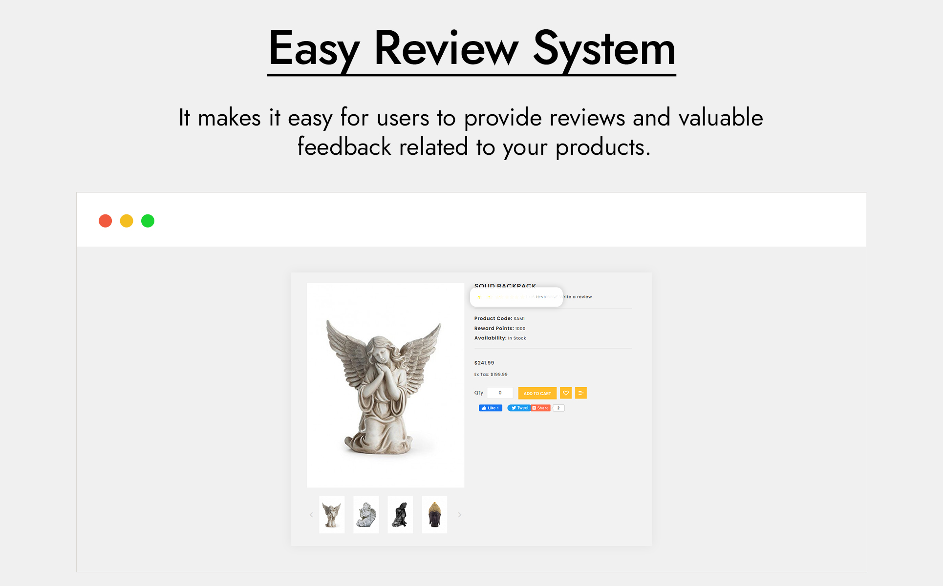Click the red Share button
Screen dimensions: 943x586
pos(541,408)
